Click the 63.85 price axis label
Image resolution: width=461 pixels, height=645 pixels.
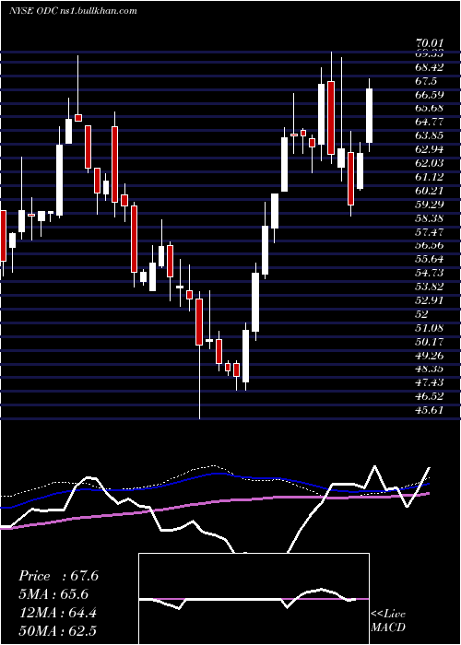click(431, 135)
